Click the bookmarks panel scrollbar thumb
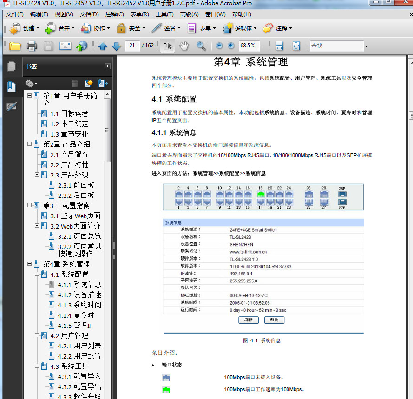 click(x=107, y=131)
